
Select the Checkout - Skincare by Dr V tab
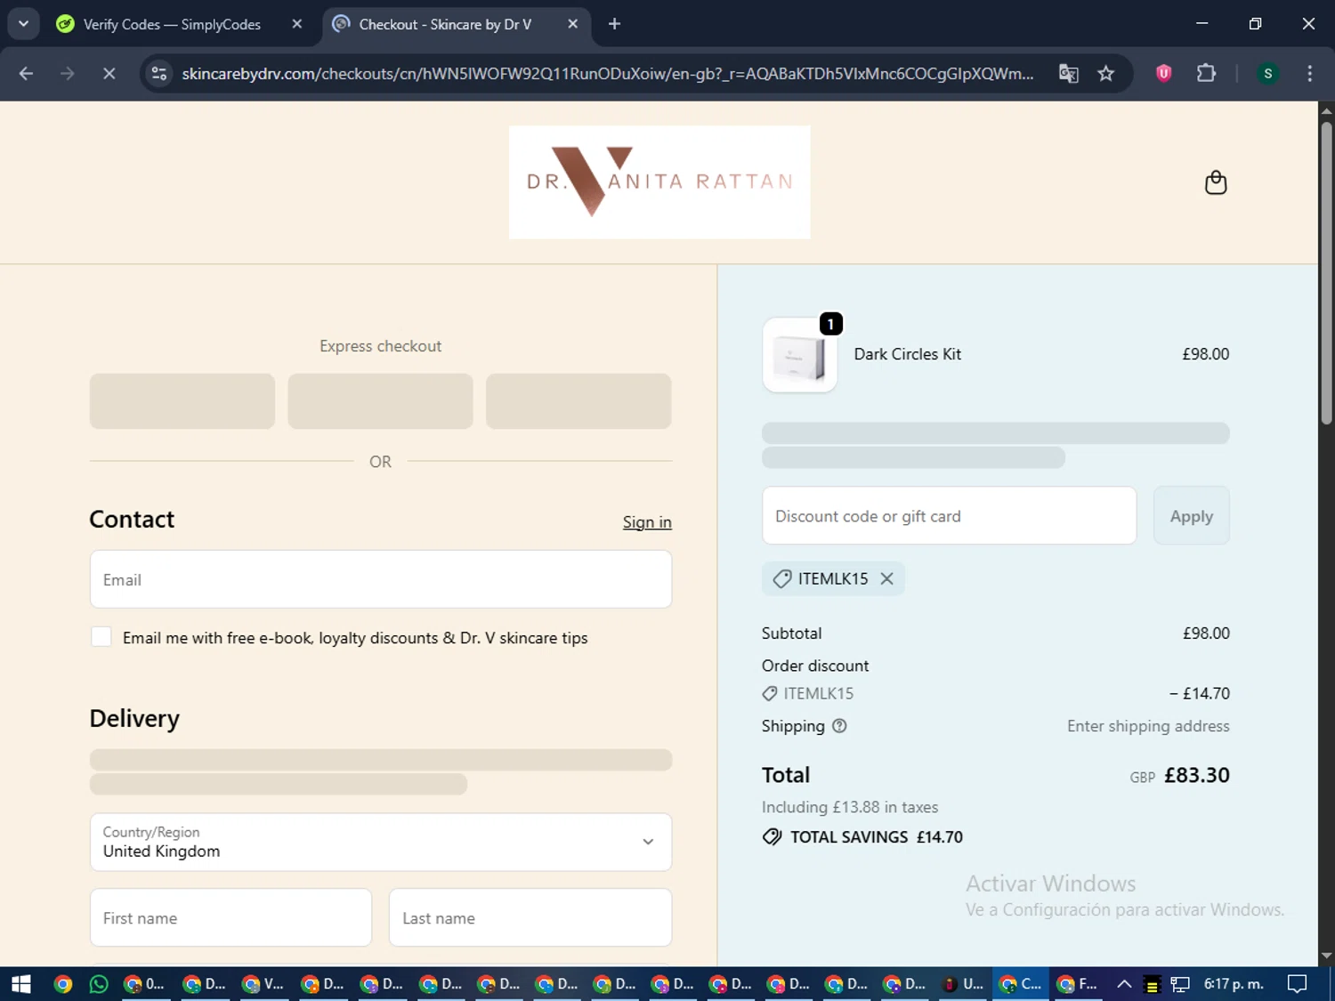click(445, 24)
